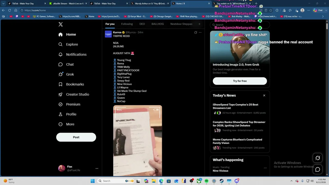Open iShowSpeed Tops Complex's 25 Best Streamers story

coord(240,109)
